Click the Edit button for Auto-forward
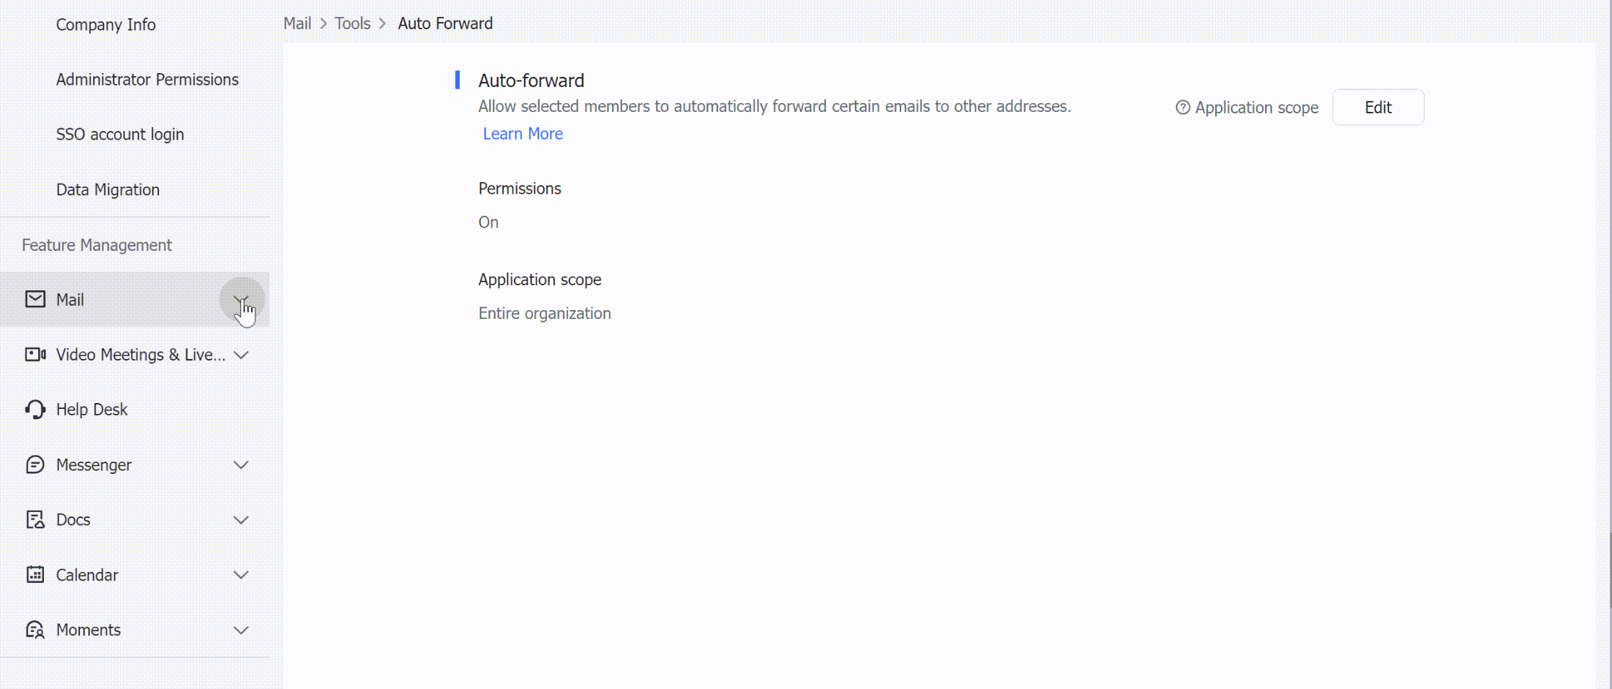 1378,107
